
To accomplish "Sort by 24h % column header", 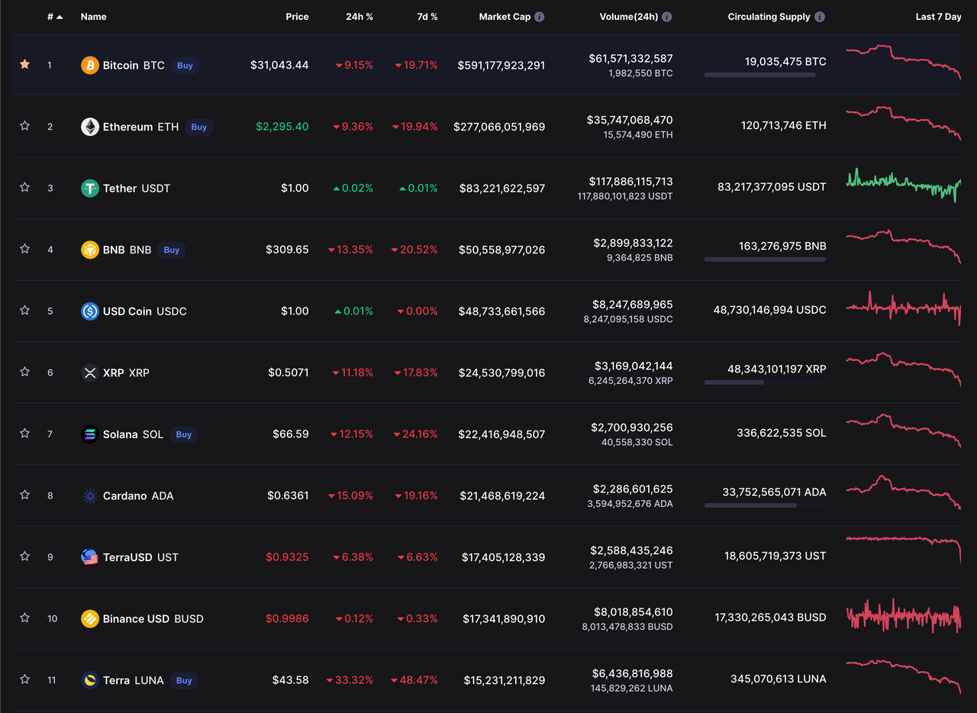I will (x=359, y=17).
